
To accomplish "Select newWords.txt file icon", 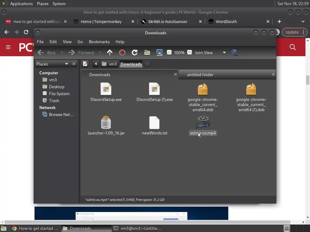I will pyautogui.click(x=154, y=123).
